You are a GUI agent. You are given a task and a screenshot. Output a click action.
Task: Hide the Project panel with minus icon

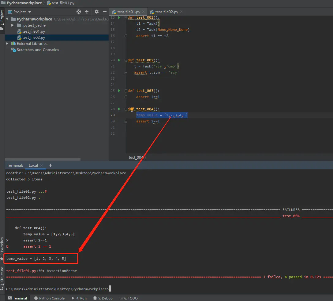(x=105, y=12)
